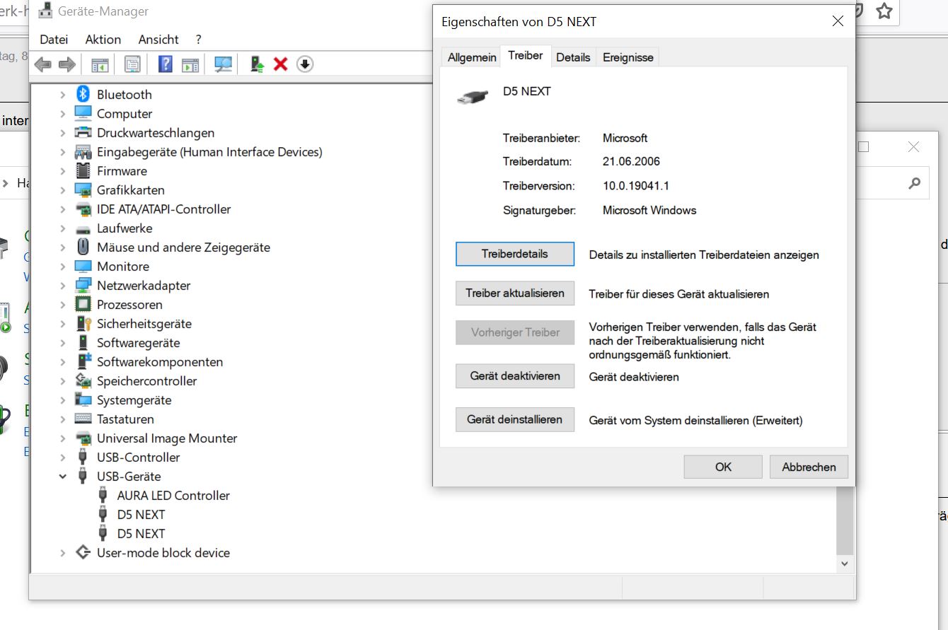Click the bookmark star in the browser
Screen dimensions: 948x630
884,11
